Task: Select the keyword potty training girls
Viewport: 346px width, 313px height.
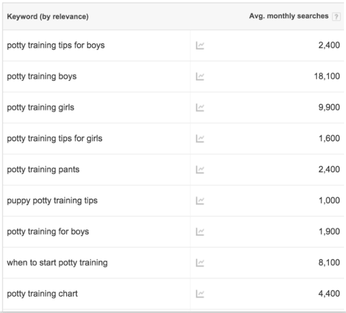Action: tap(40, 108)
